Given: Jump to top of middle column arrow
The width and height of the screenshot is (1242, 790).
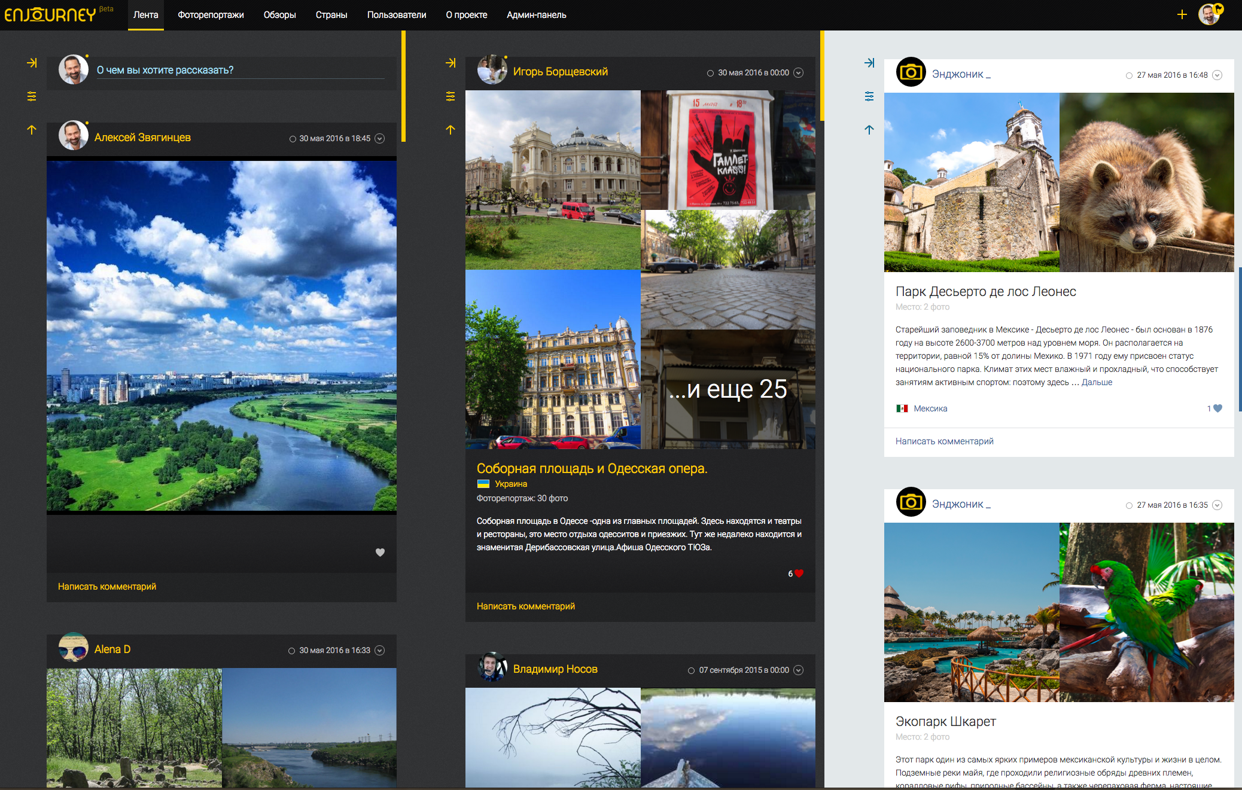Looking at the screenshot, I should click(x=450, y=130).
